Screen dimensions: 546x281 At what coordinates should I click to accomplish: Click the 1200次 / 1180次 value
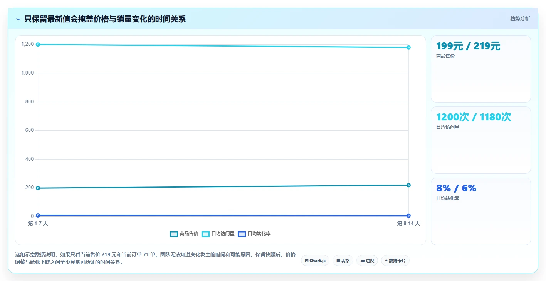pos(474,117)
